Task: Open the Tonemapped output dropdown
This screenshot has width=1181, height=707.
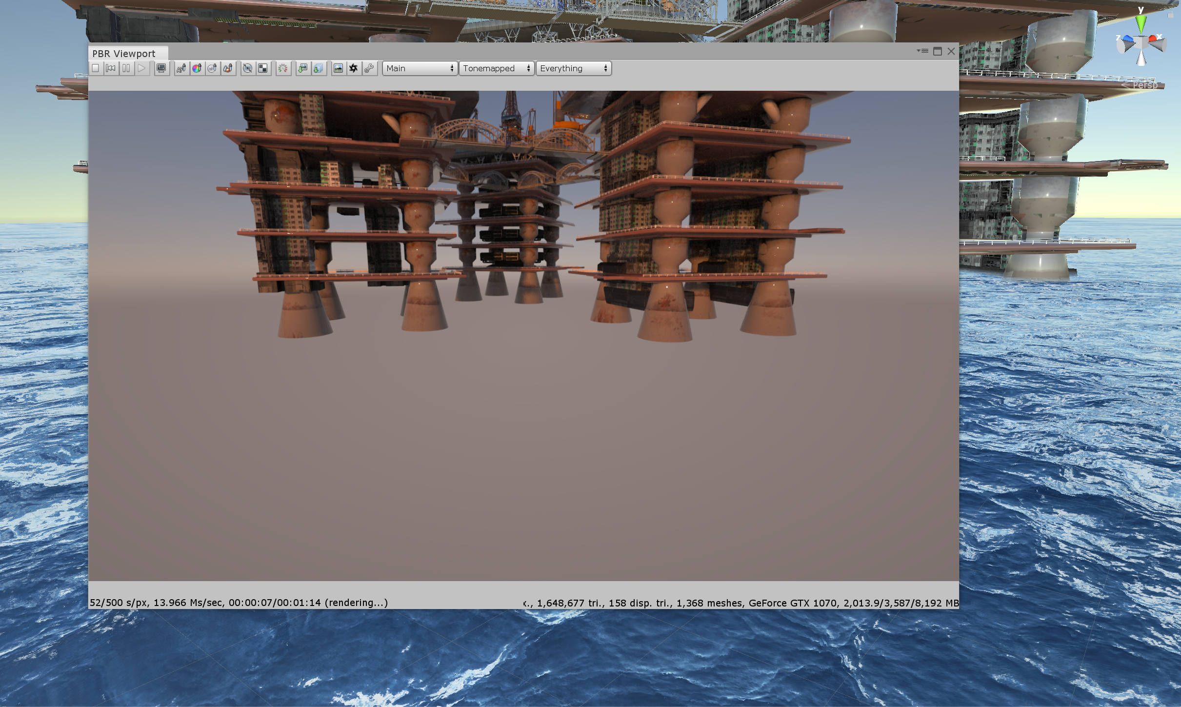Action: 496,68
